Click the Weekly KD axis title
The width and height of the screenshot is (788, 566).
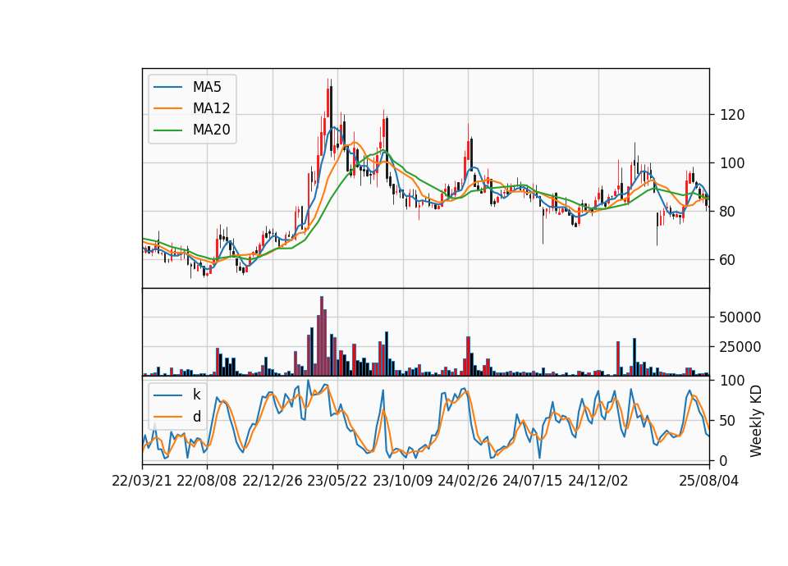click(x=755, y=421)
